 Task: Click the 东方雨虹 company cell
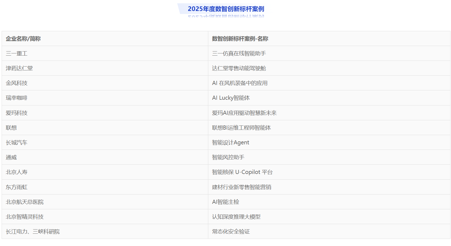coord(17,187)
